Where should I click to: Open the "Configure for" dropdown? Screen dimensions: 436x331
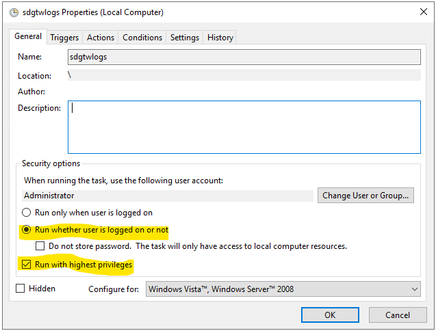point(283,289)
